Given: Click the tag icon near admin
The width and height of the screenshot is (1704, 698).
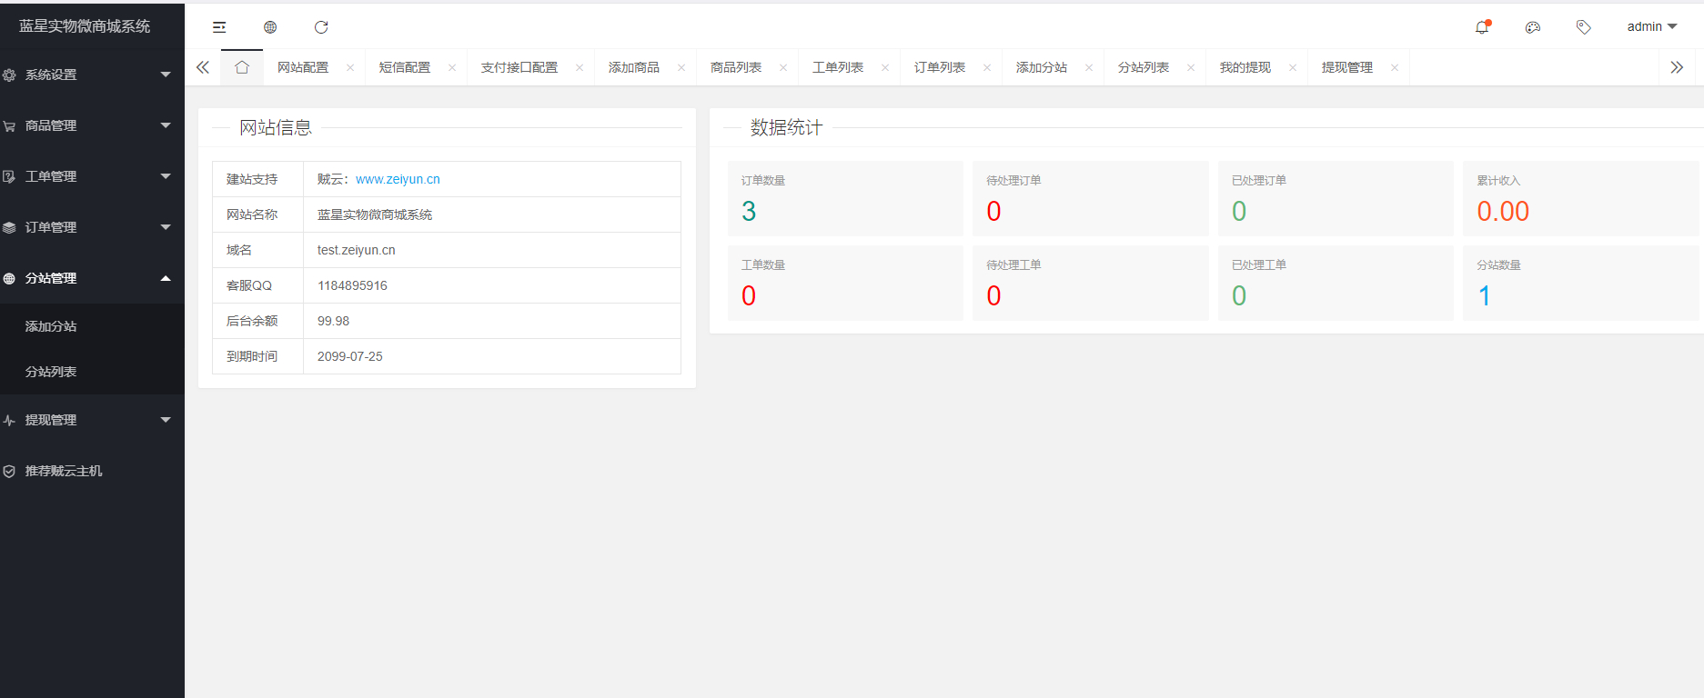Looking at the screenshot, I should 1584,27.
